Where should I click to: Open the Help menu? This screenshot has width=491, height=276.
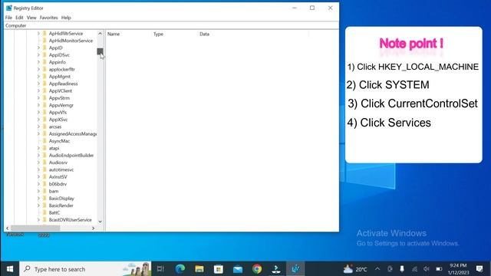point(66,18)
